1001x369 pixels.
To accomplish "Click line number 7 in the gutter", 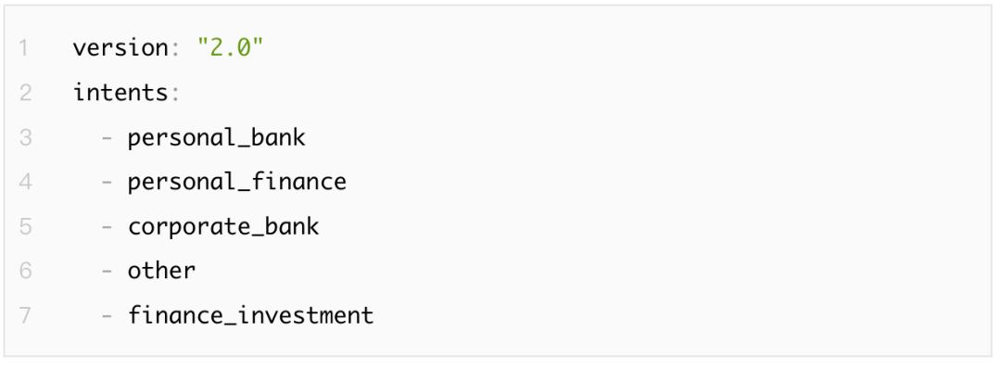I will pos(25,315).
